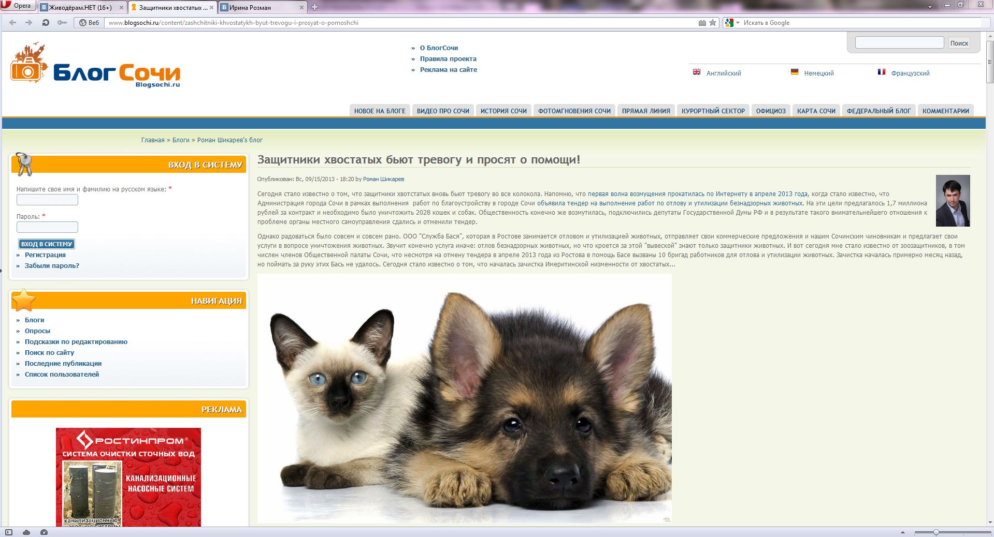Open the password manager key icon
This screenshot has width=994, height=537.
pyautogui.click(x=62, y=23)
